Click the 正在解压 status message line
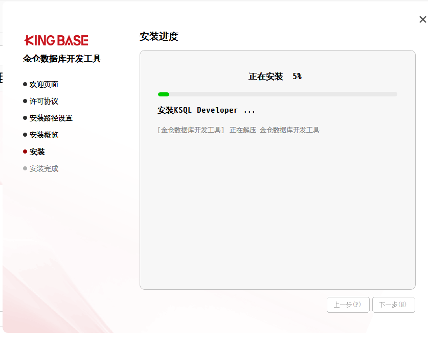Image resolution: width=428 pixels, height=353 pixels. [238, 130]
